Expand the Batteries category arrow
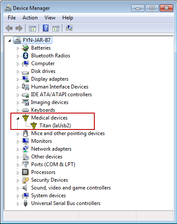The image size is (177, 224). pos(18,48)
